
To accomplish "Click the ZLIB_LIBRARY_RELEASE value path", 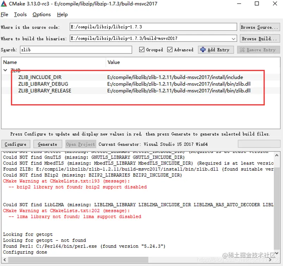I will [x=179, y=91].
